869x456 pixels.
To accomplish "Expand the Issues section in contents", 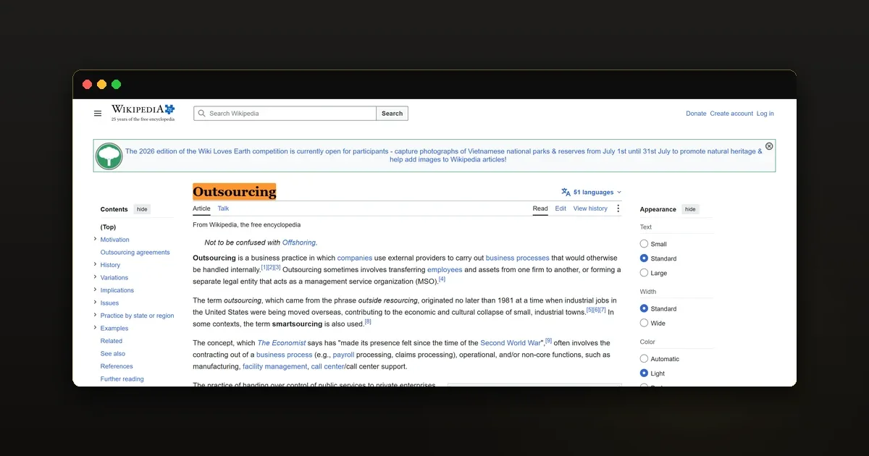I will click(x=95, y=303).
